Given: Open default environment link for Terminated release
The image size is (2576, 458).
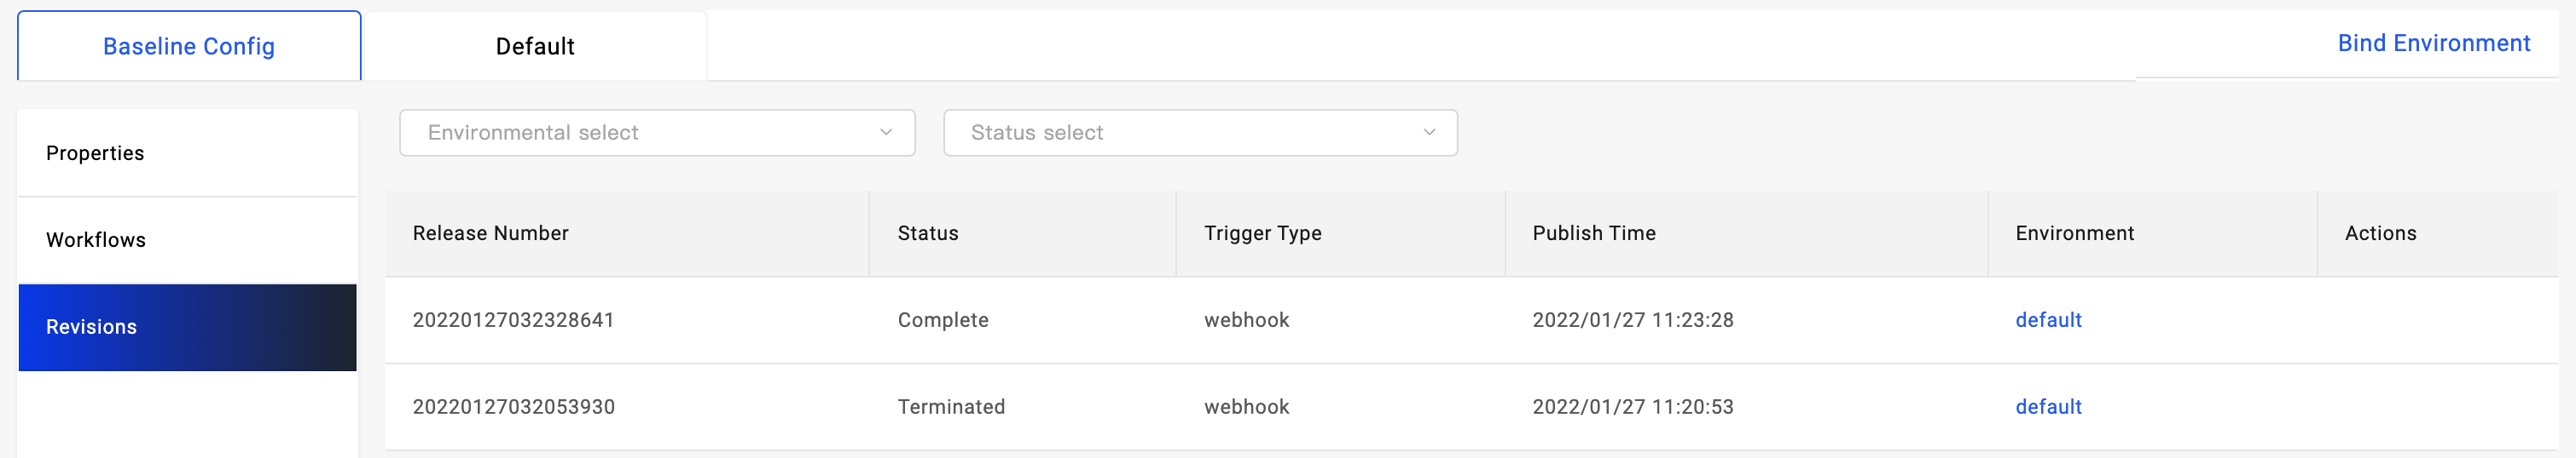Looking at the screenshot, I should coord(2048,407).
